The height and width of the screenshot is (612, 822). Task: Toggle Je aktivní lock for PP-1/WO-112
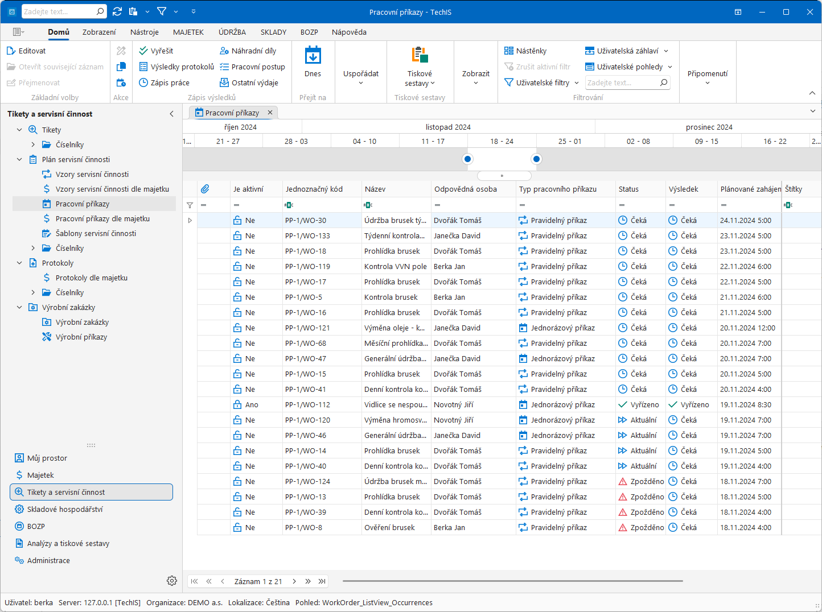pos(237,404)
